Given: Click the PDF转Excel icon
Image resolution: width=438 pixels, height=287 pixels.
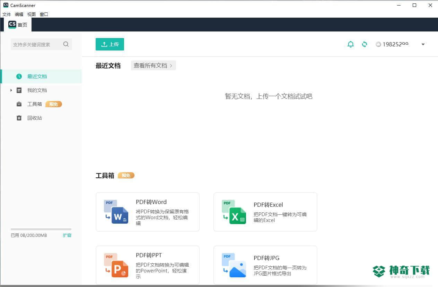Looking at the screenshot, I should tap(234, 212).
